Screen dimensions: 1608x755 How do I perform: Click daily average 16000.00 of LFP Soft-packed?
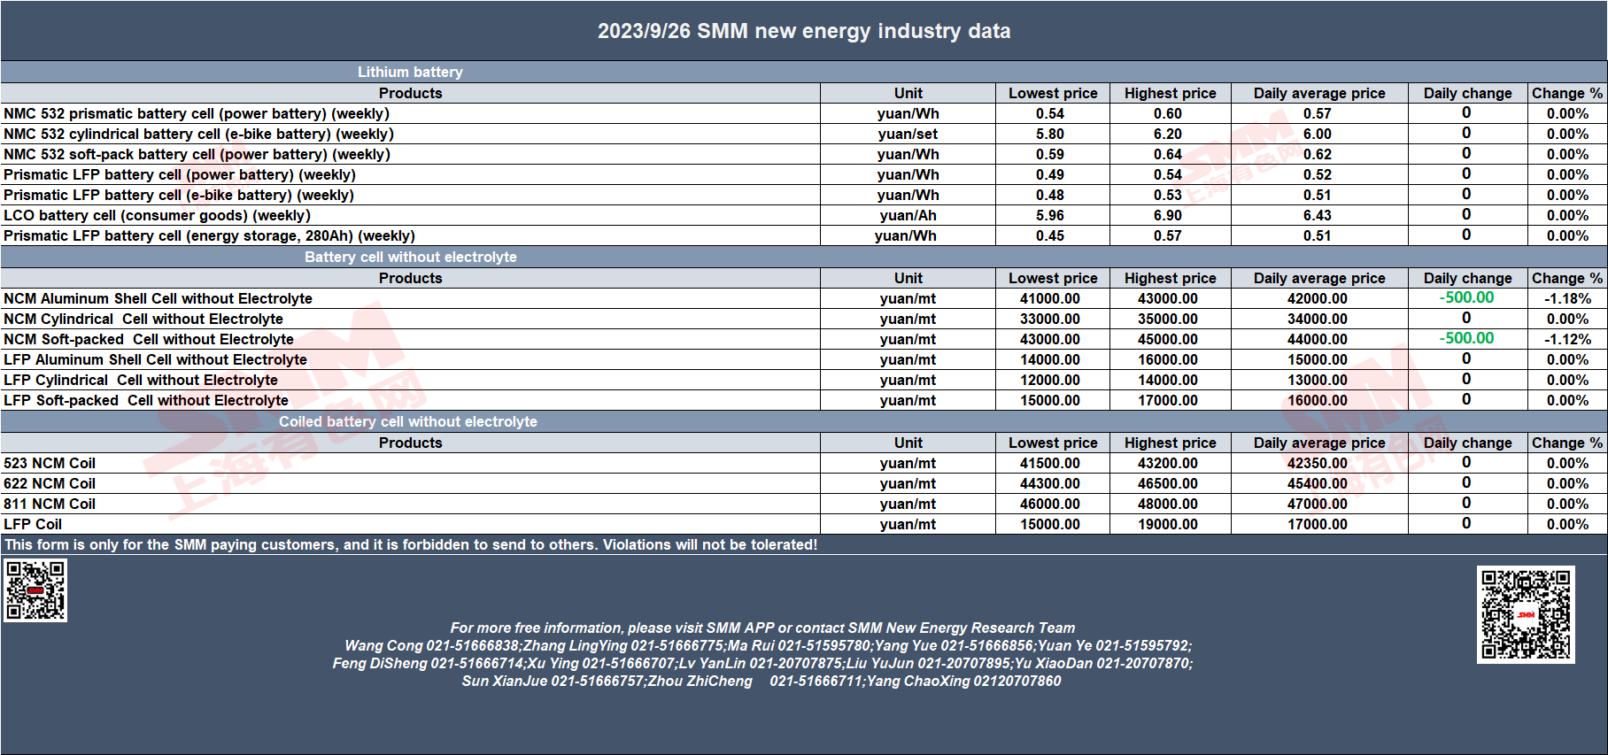(x=1318, y=400)
